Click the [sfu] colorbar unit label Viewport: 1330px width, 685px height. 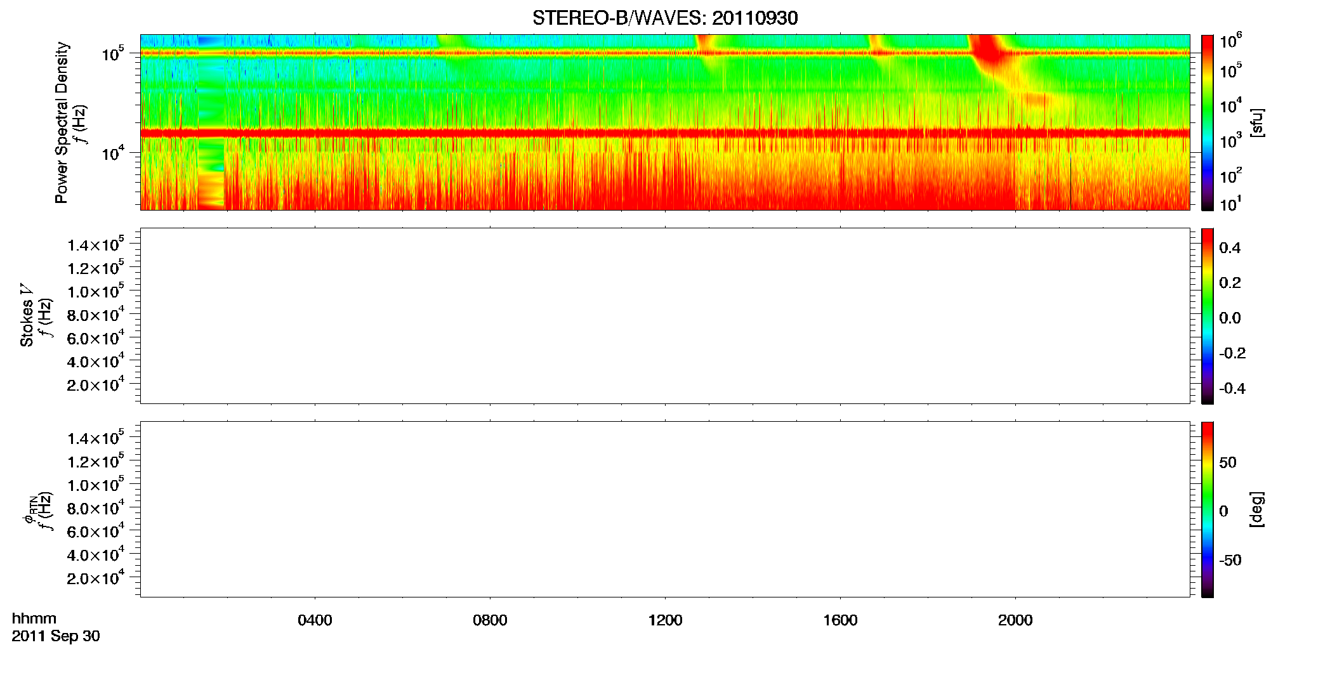(x=1257, y=122)
